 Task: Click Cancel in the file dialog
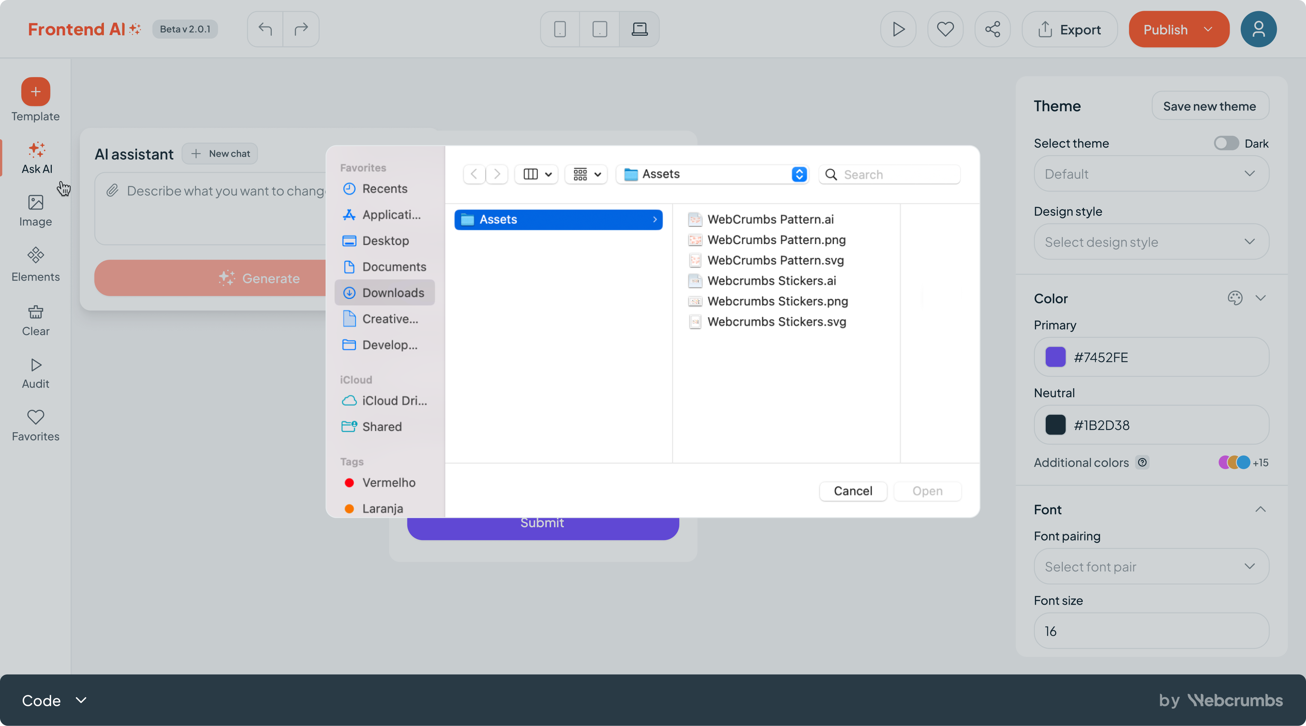tap(853, 491)
